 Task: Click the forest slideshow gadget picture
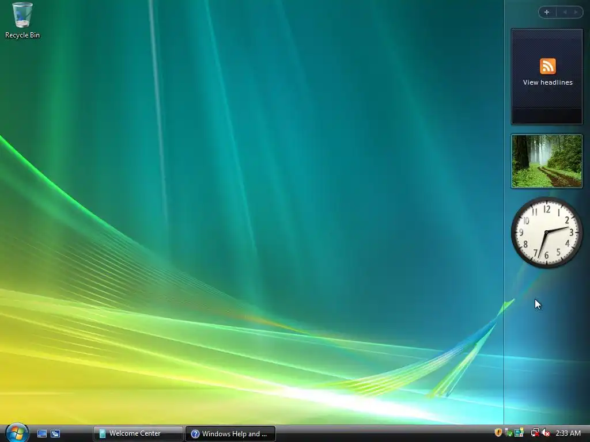(x=547, y=161)
